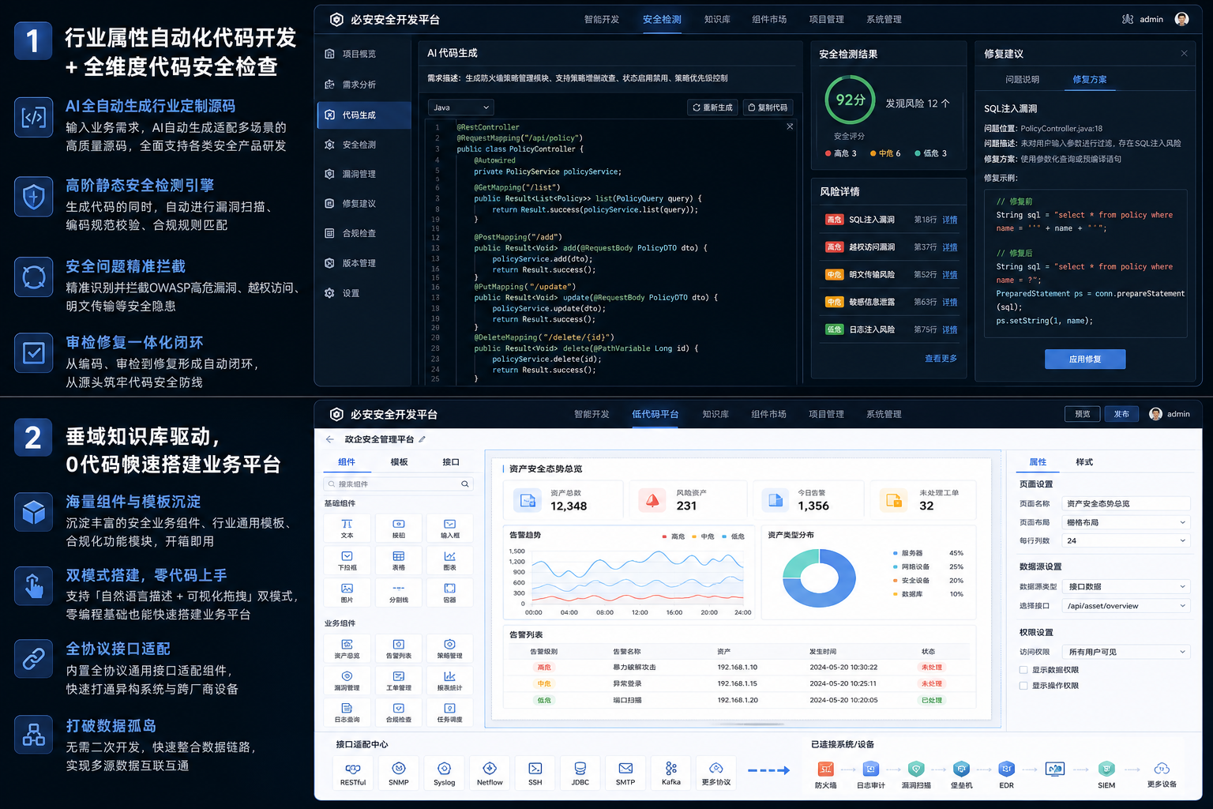Viewport: 1213px width, 809px height.
Task: Switch to 模板 tab in component panel
Action: pos(399,462)
